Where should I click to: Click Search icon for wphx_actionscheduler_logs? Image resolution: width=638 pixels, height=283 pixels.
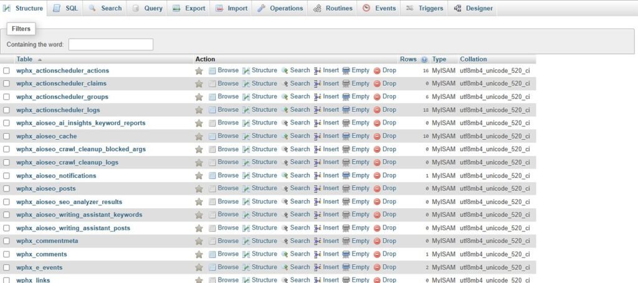click(x=285, y=110)
